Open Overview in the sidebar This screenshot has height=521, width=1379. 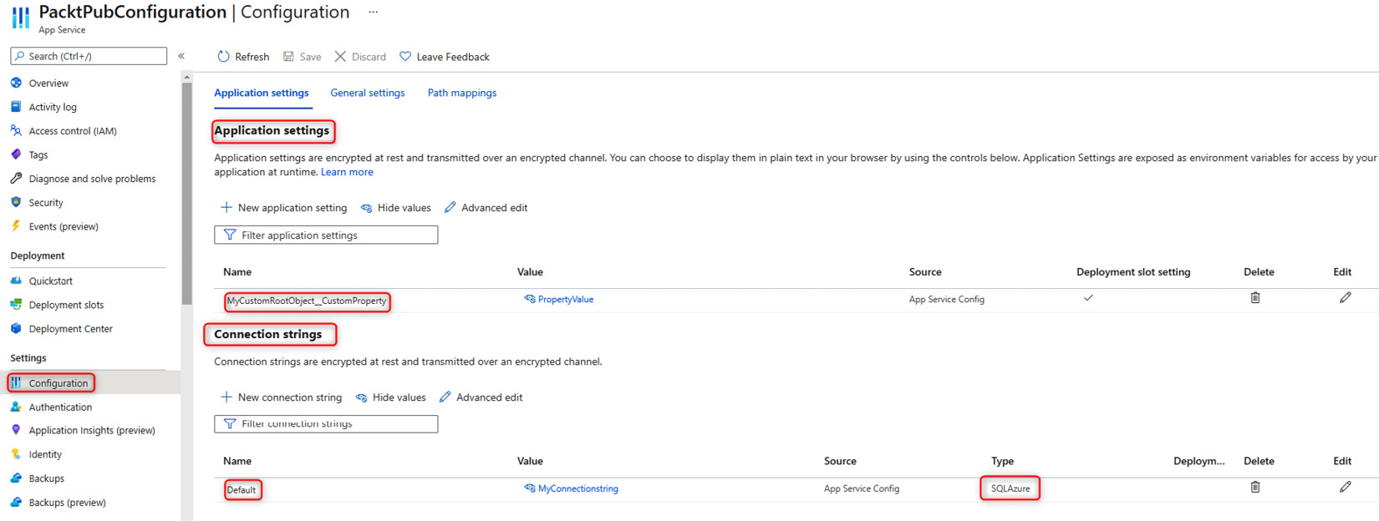click(x=48, y=83)
